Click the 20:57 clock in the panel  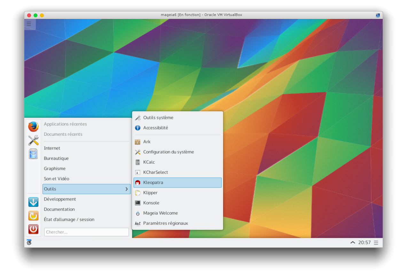(364, 243)
